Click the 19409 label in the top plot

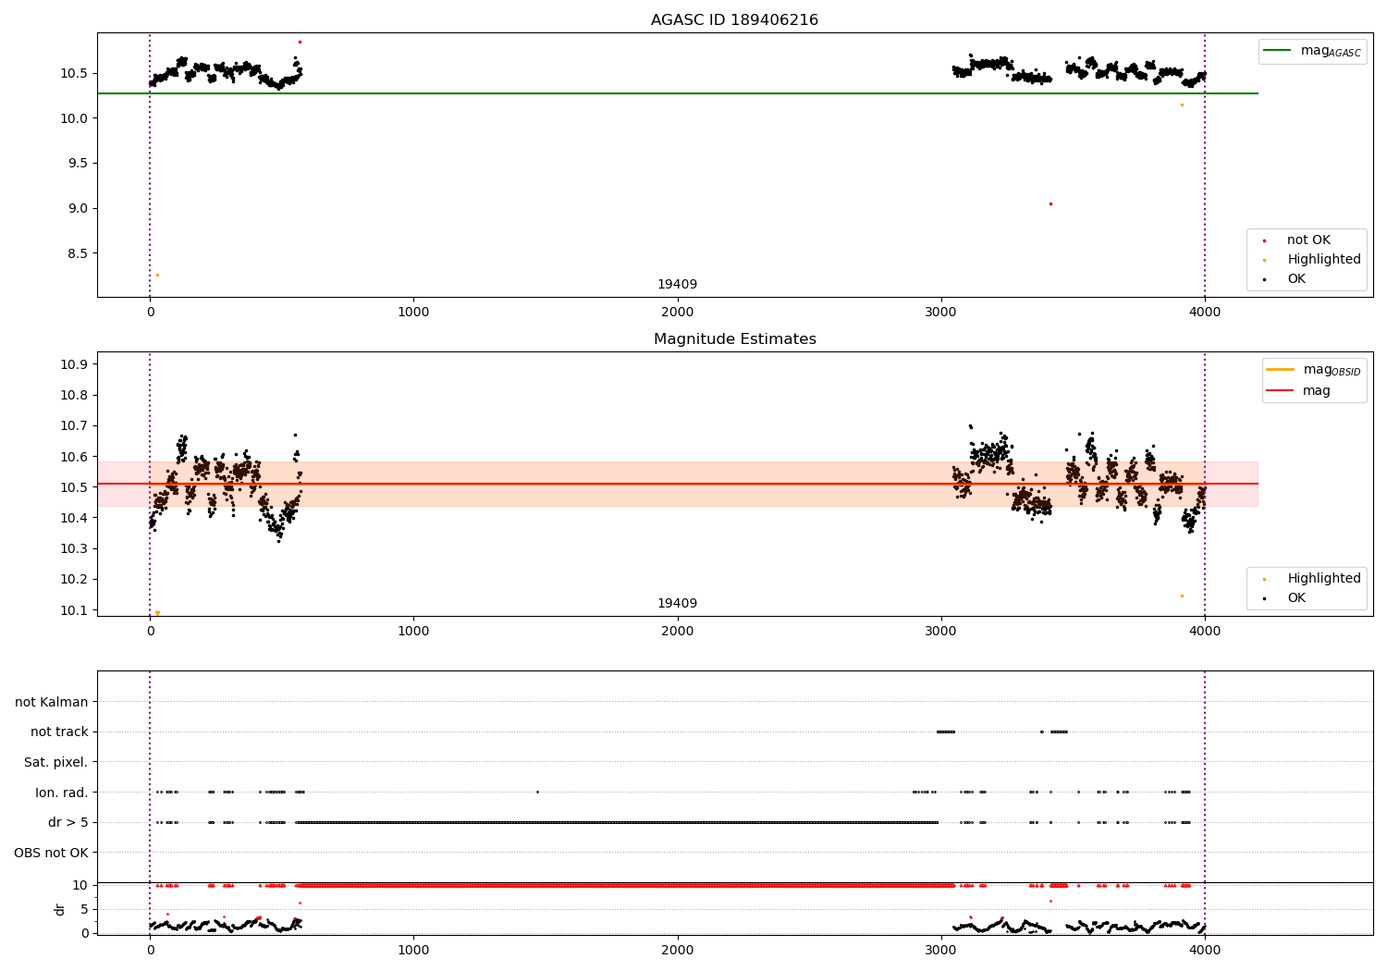(677, 285)
